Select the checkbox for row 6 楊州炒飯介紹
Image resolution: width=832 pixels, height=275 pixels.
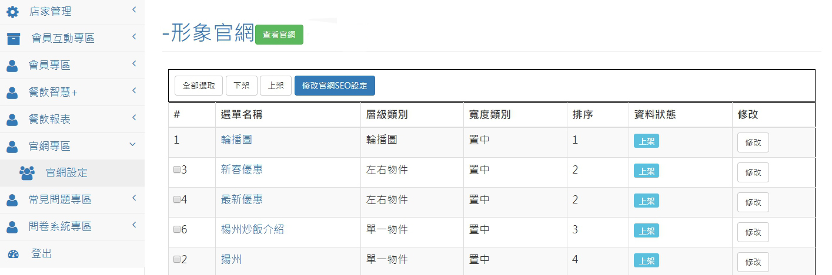tap(176, 230)
